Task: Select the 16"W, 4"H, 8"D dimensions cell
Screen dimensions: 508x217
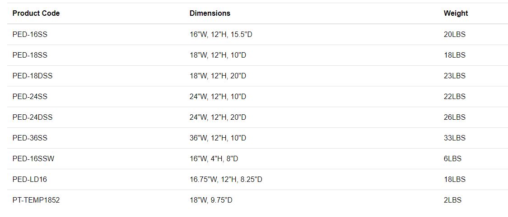Action: (x=214, y=158)
